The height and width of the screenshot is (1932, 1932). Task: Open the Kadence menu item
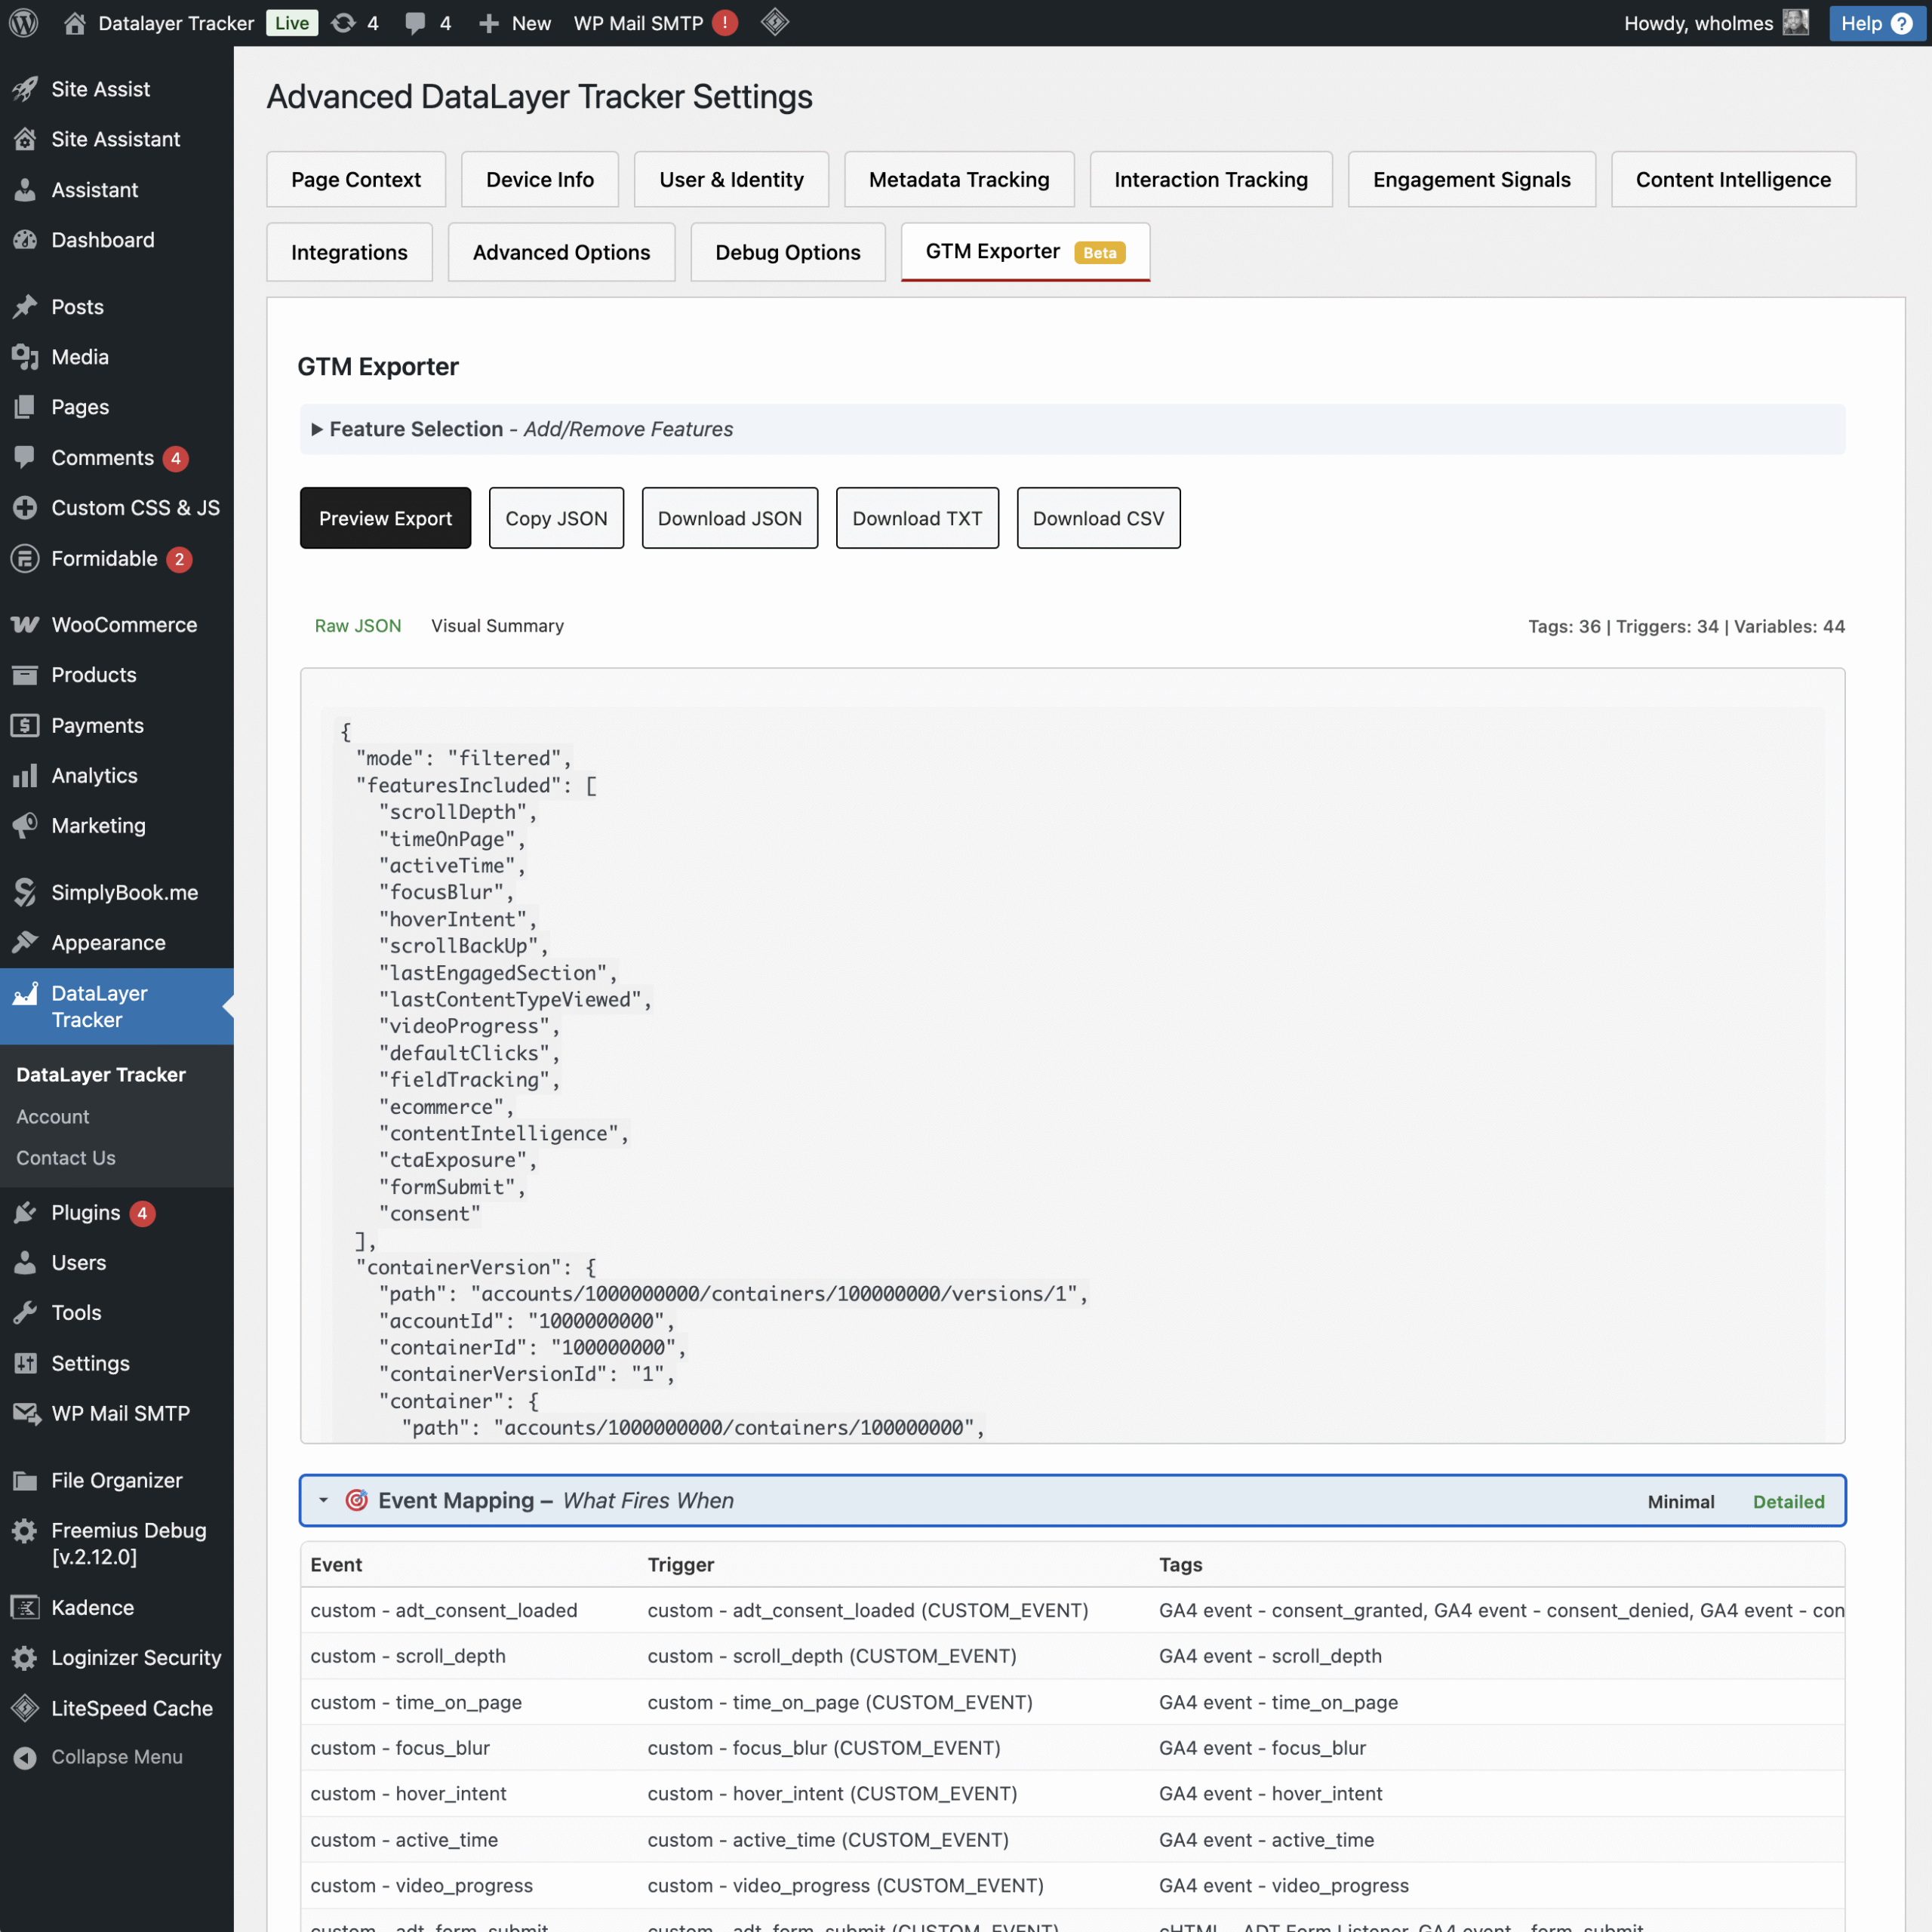(x=117, y=1607)
